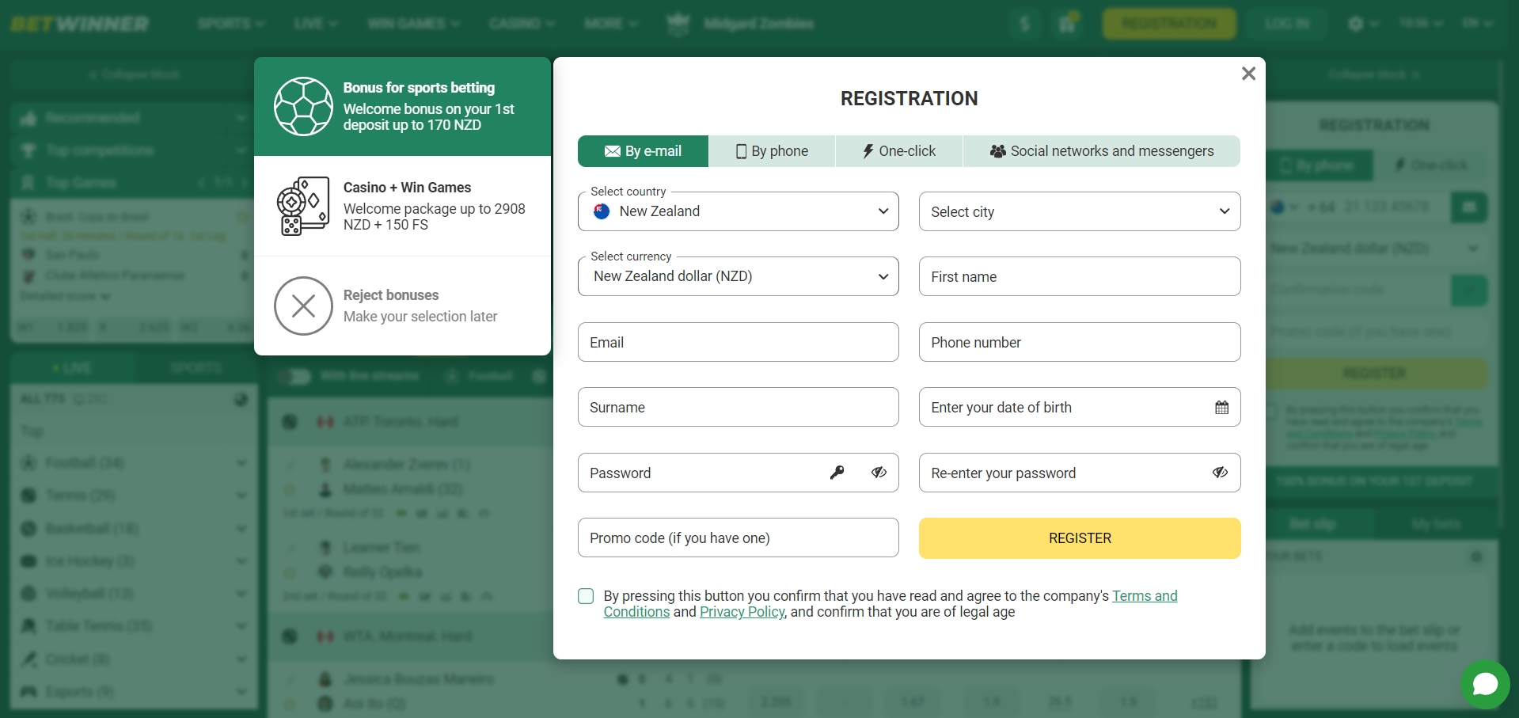Open the WIN GAMES menu in header
1519x718 pixels.
coord(413,24)
